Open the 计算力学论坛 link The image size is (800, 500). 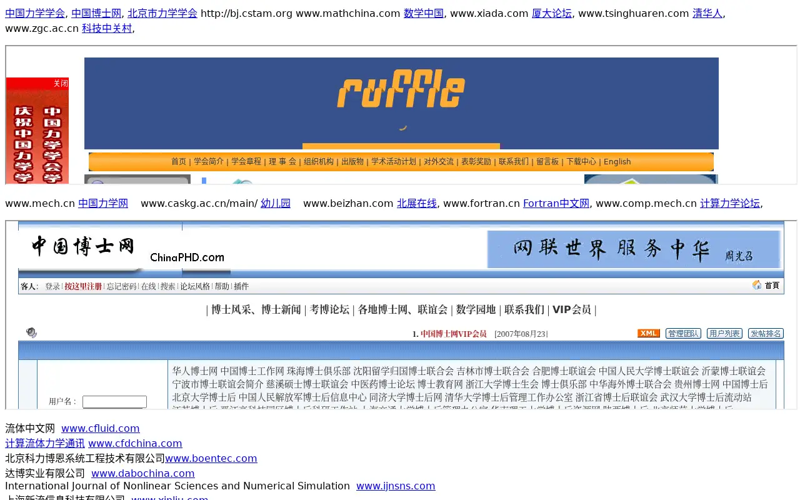point(730,203)
